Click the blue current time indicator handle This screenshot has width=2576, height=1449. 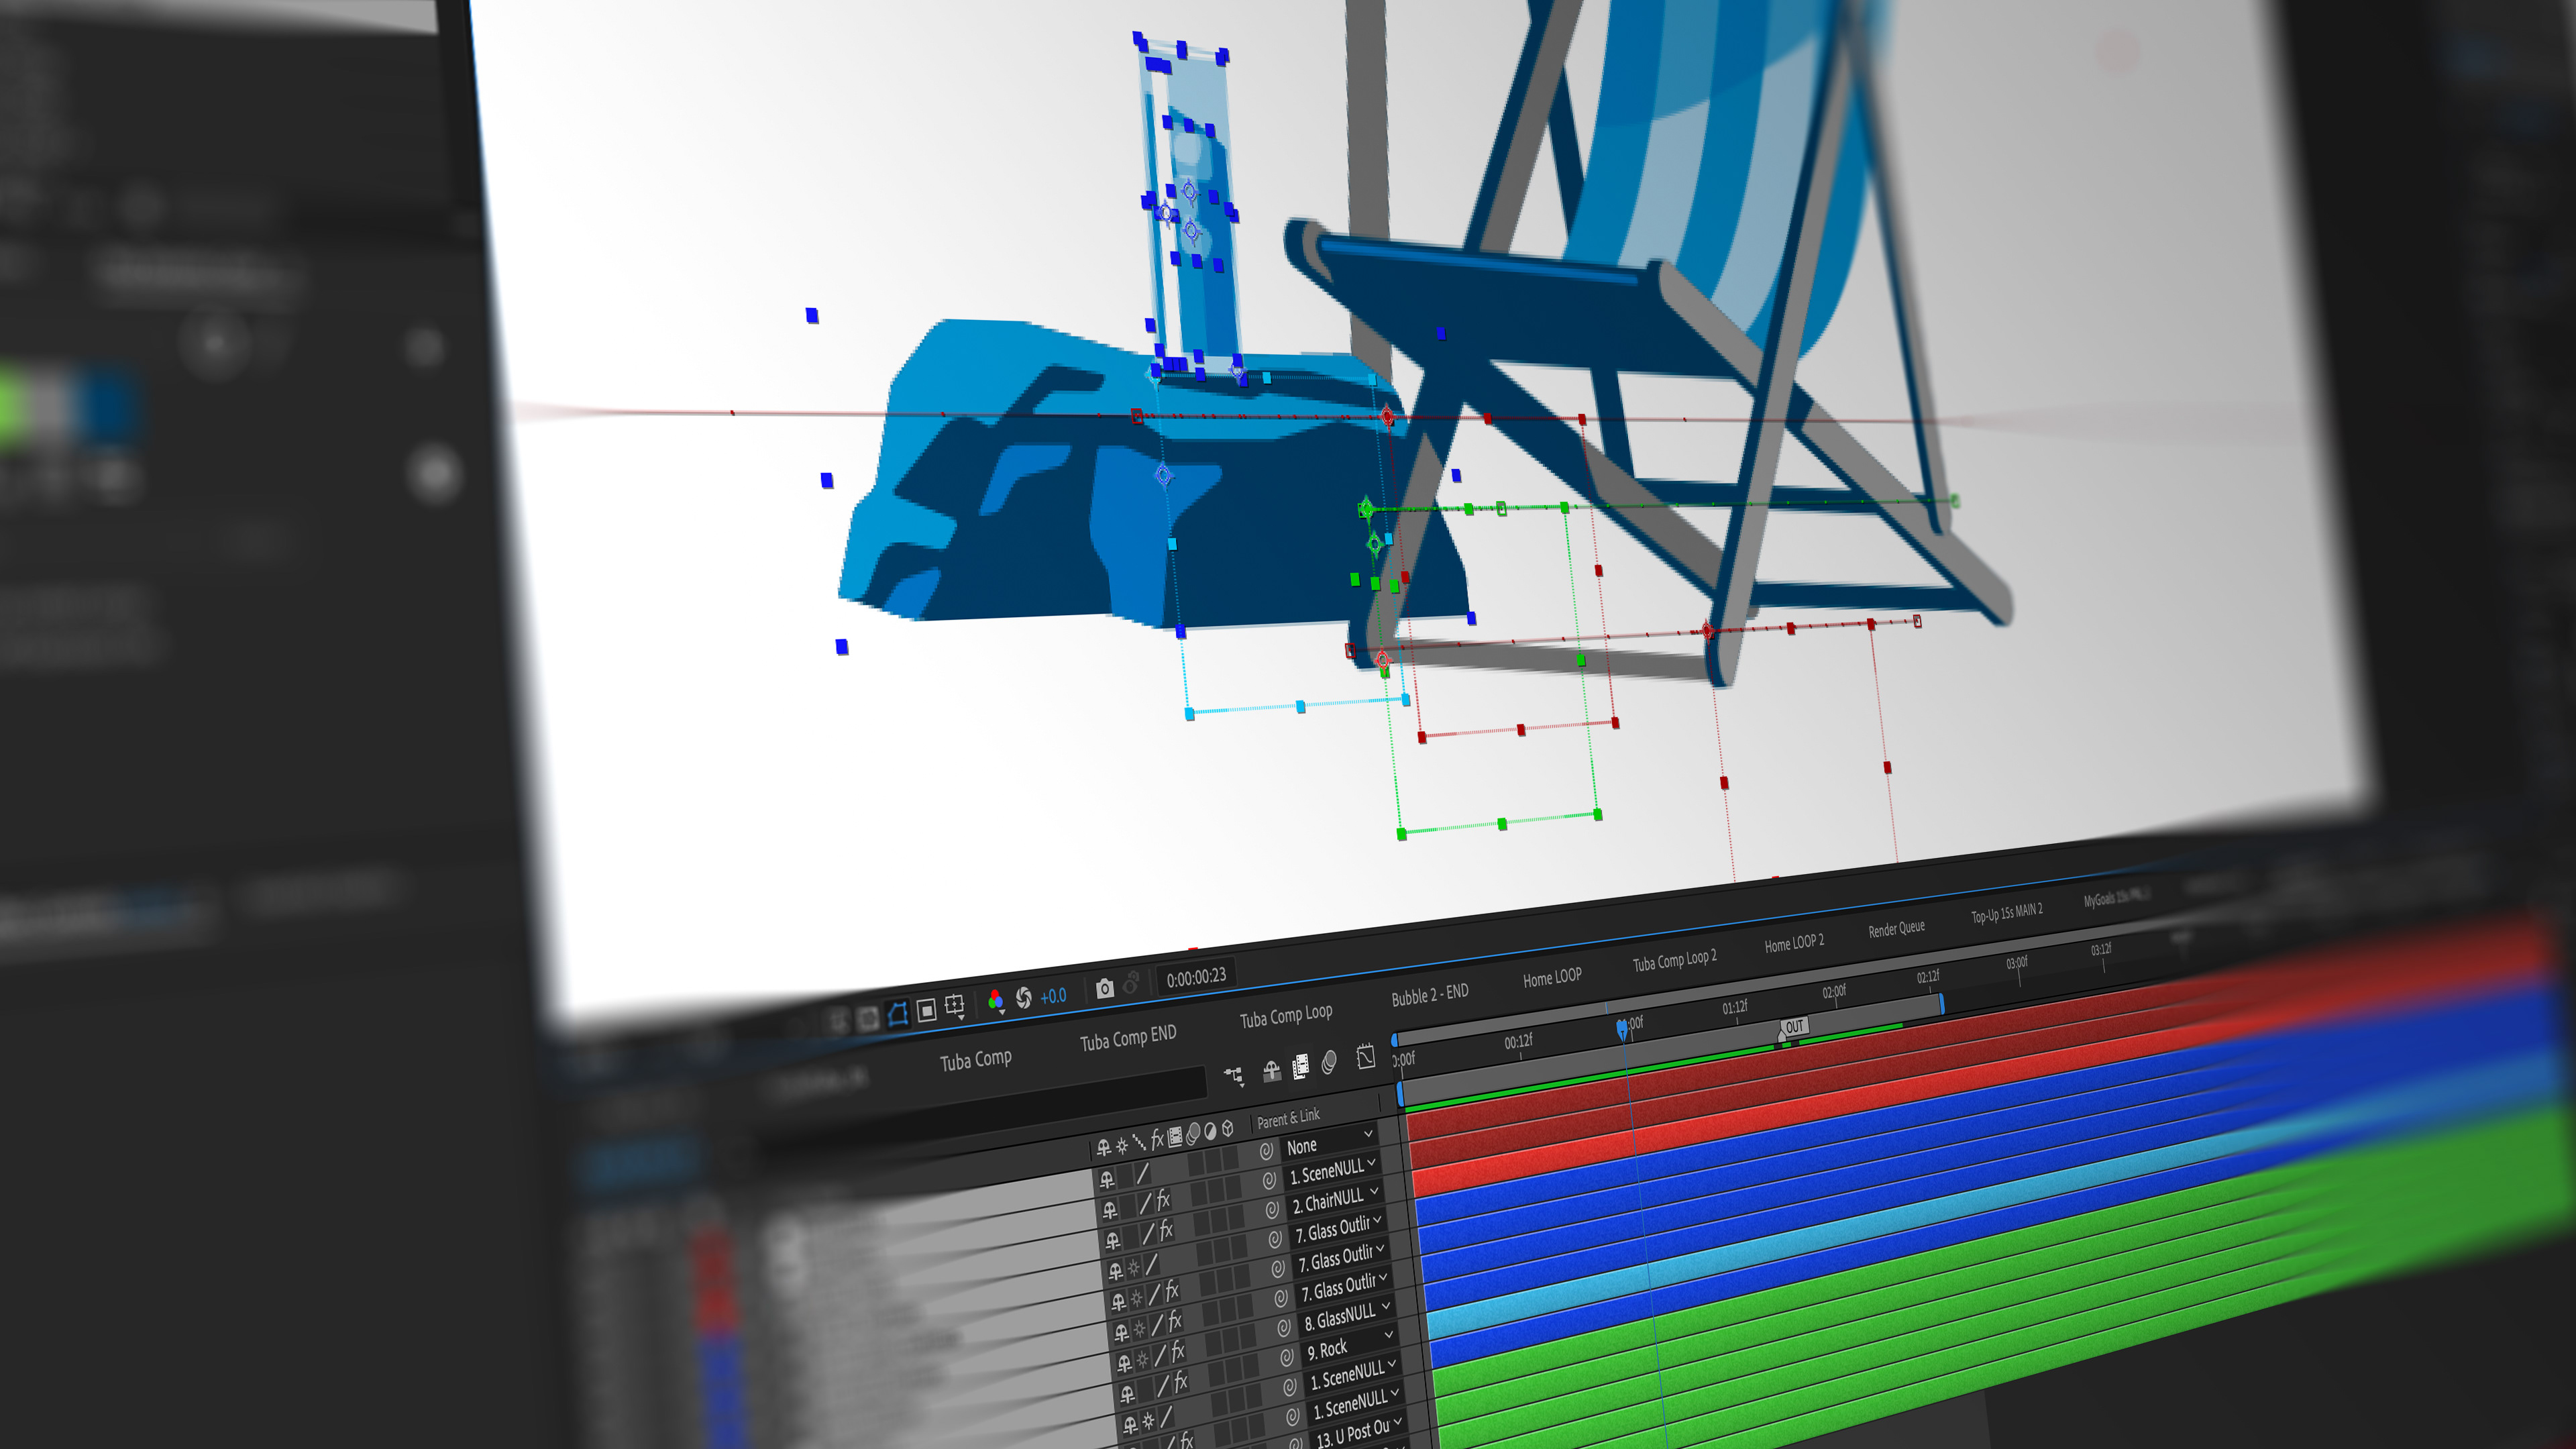[1622, 1028]
